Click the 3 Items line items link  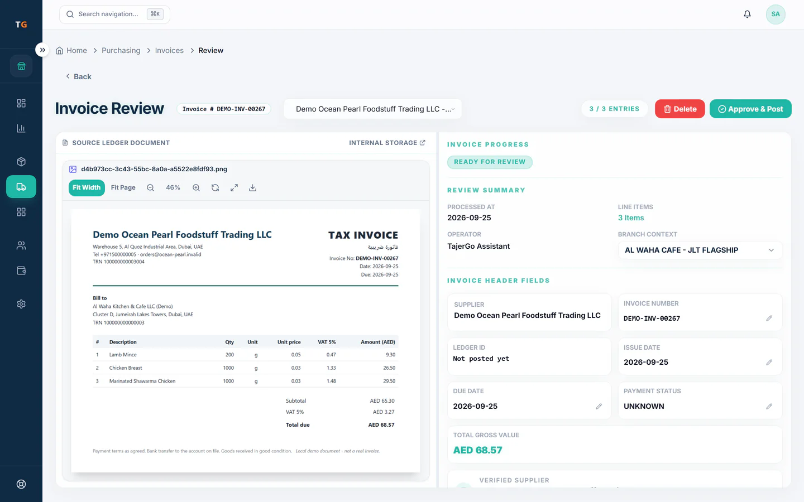(x=631, y=218)
